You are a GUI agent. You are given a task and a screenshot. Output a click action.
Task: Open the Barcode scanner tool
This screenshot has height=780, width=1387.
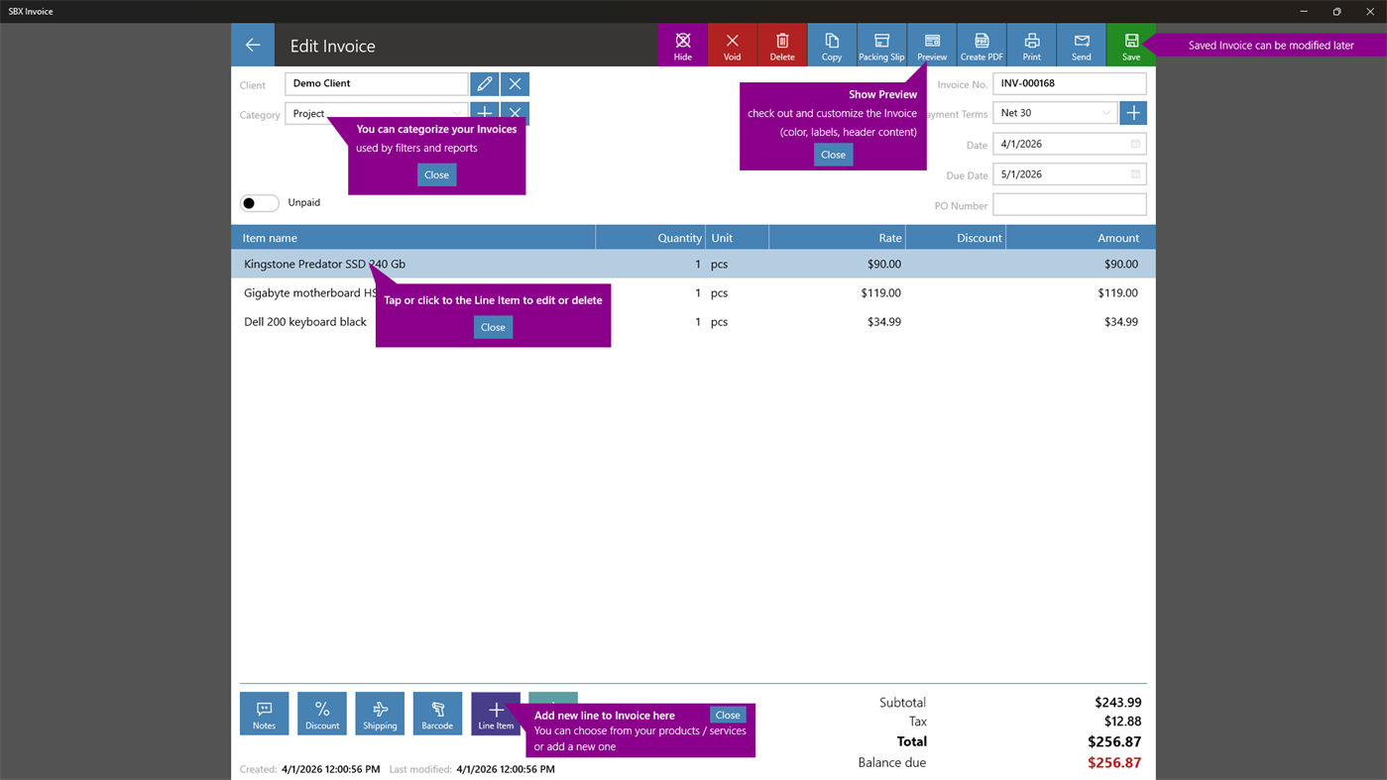pos(437,713)
